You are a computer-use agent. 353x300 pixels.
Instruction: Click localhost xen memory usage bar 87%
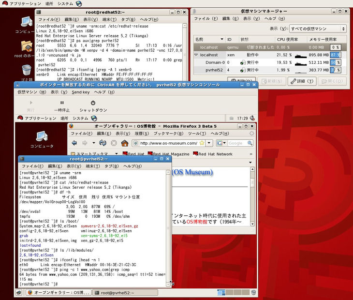[335, 55]
